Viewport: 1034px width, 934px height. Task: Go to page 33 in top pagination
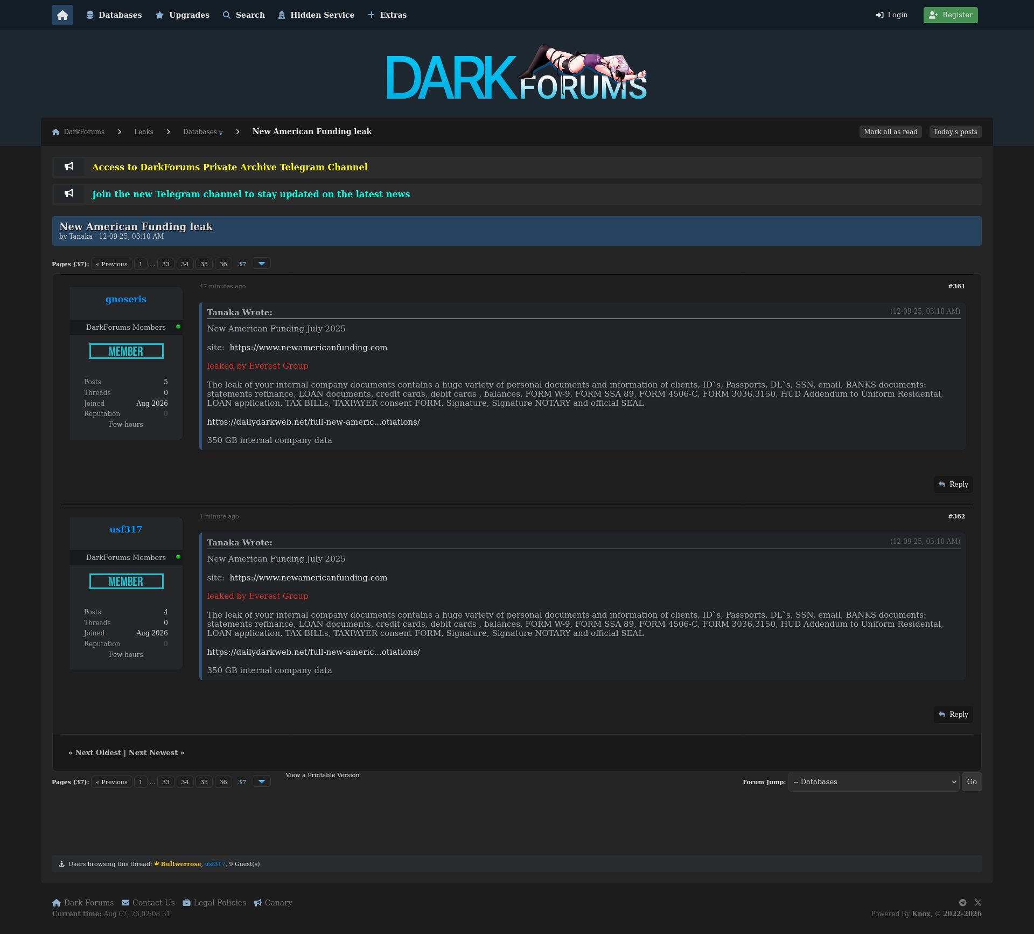pos(166,264)
